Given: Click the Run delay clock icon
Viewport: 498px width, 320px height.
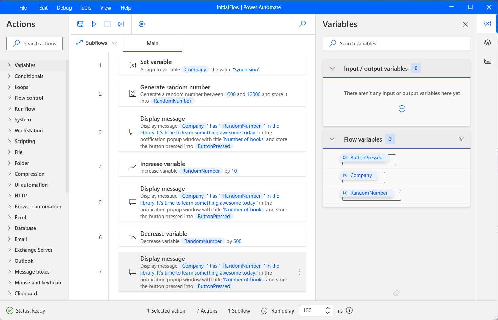Looking at the screenshot, I should [x=264, y=311].
